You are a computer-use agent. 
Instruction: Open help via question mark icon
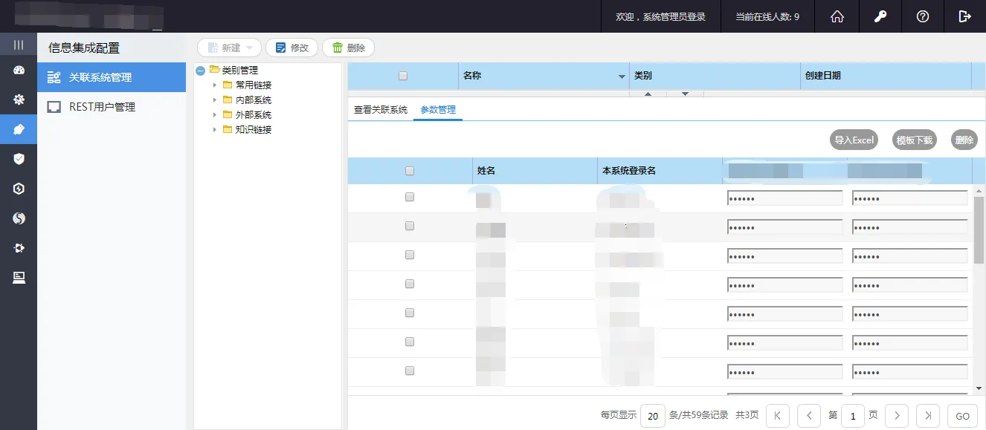point(923,16)
